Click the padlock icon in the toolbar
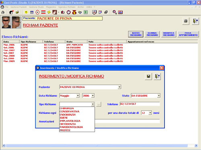Image resolution: width=201 pixels, height=150 pixels. (3, 12)
